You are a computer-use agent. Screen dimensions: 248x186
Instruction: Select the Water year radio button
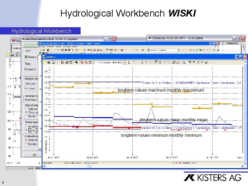click(x=27, y=112)
